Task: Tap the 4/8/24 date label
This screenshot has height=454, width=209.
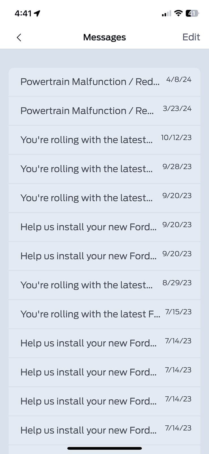Action: 179,80
